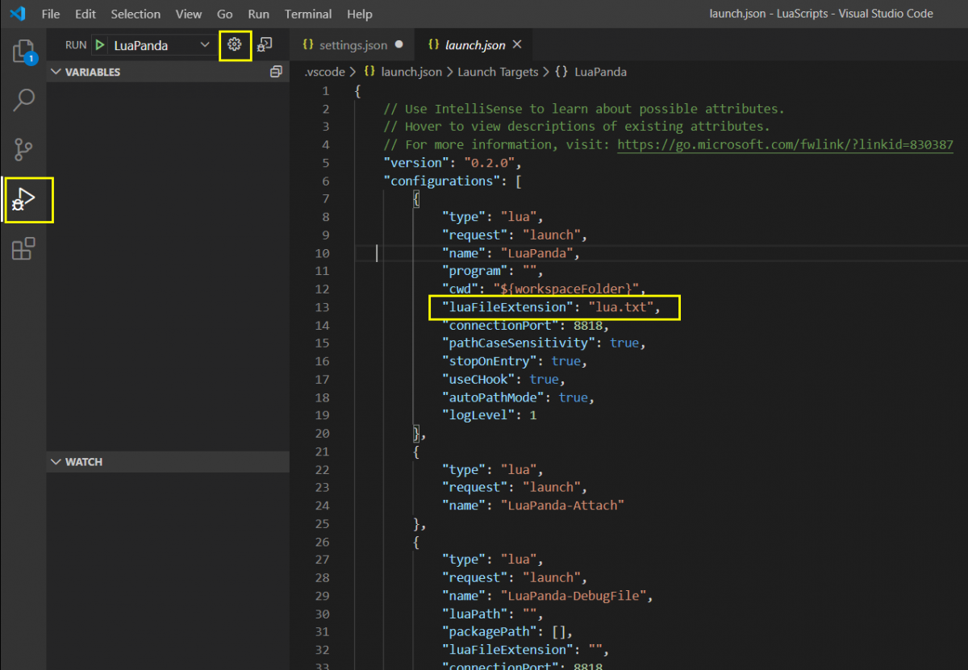Image resolution: width=968 pixels, height=670 pixels.
Task: Open the Extensions view icon
Action: click(x=23, y=248)
